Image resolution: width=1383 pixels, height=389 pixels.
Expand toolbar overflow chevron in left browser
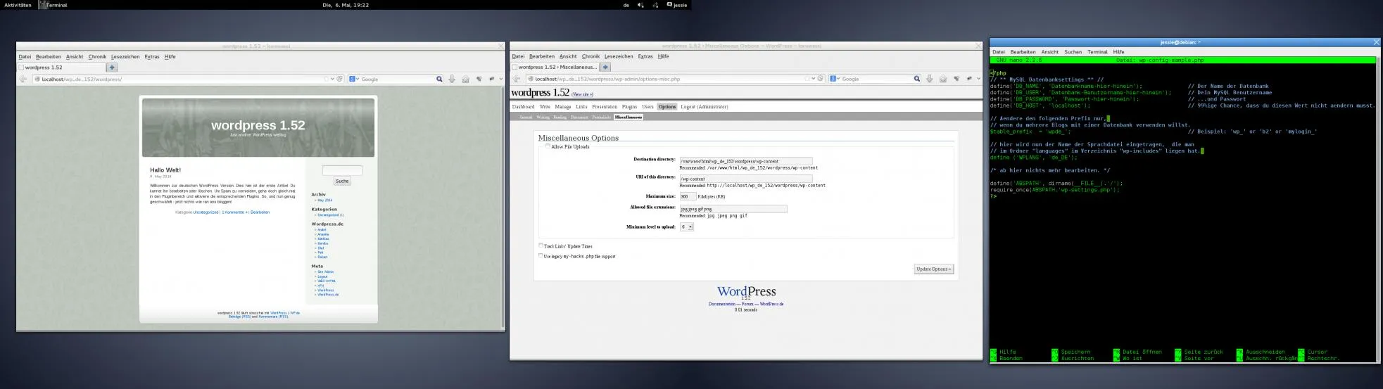(501, 79)
